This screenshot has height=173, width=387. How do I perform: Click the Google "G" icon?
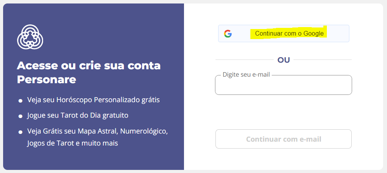coord(228,34)
